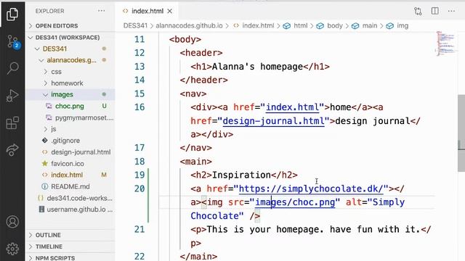Follow the simplychocolate.dk URL link
Screen dimensions: 465x261
pos(311,188)
